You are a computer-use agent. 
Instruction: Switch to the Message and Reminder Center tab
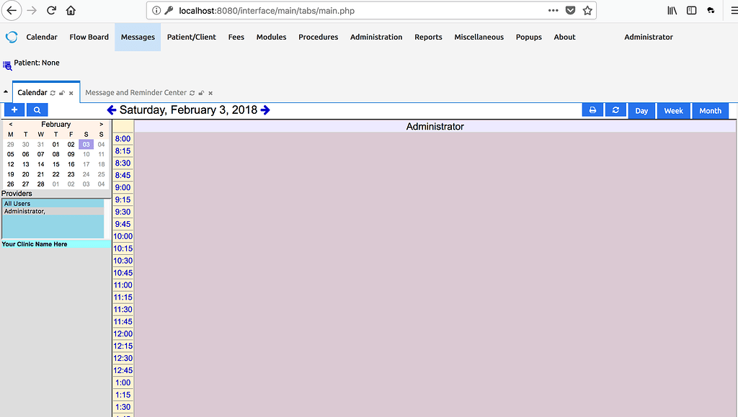(x=137, y=92)
